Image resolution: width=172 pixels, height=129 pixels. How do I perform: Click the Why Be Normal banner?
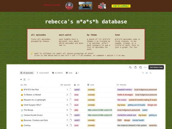tap(121, 6)
